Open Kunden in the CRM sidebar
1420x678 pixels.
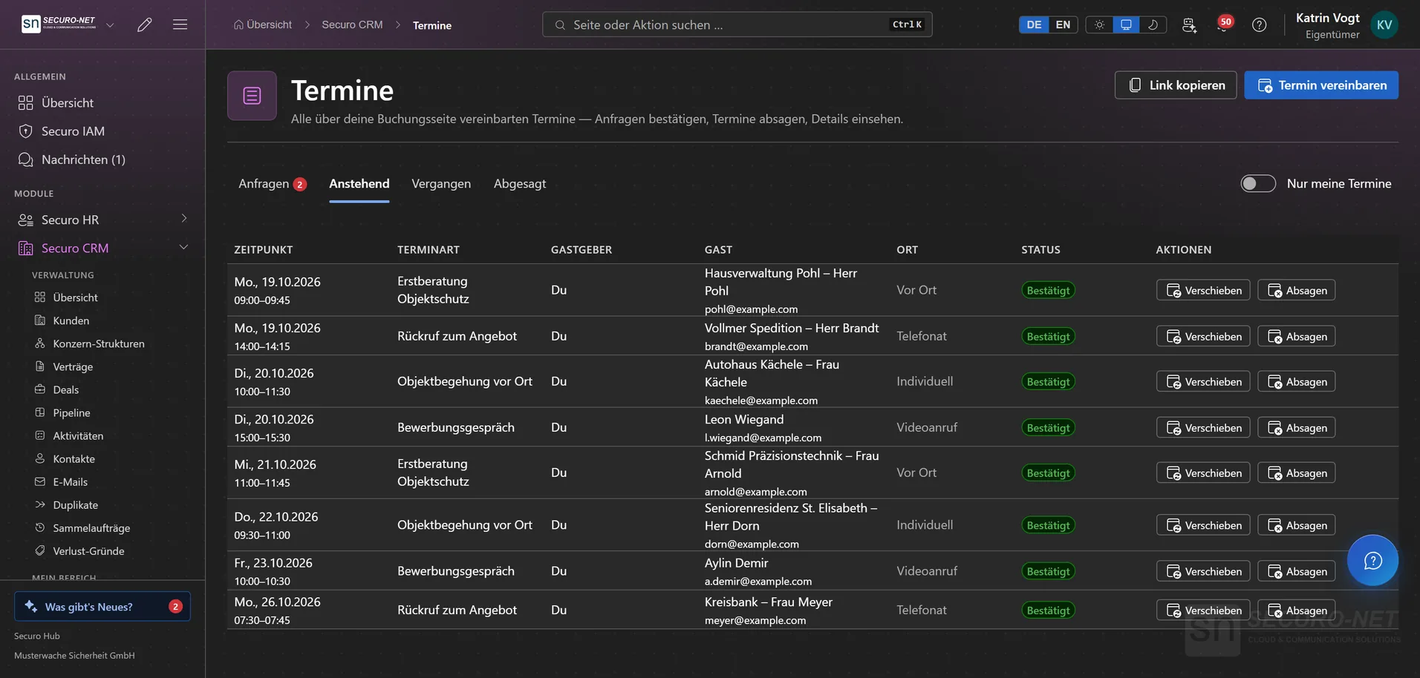[71, 320]
